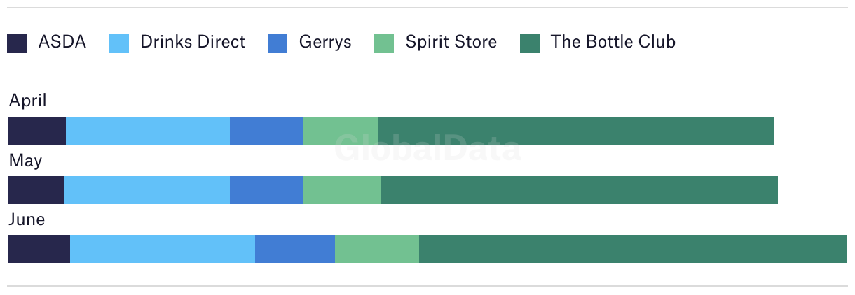This screenshot has height=295, width=855.
Task: Select May's Spirit Store bar segment
Action: (x=342, y=190)
